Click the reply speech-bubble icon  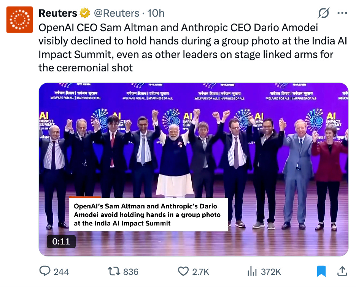point(45,271)
